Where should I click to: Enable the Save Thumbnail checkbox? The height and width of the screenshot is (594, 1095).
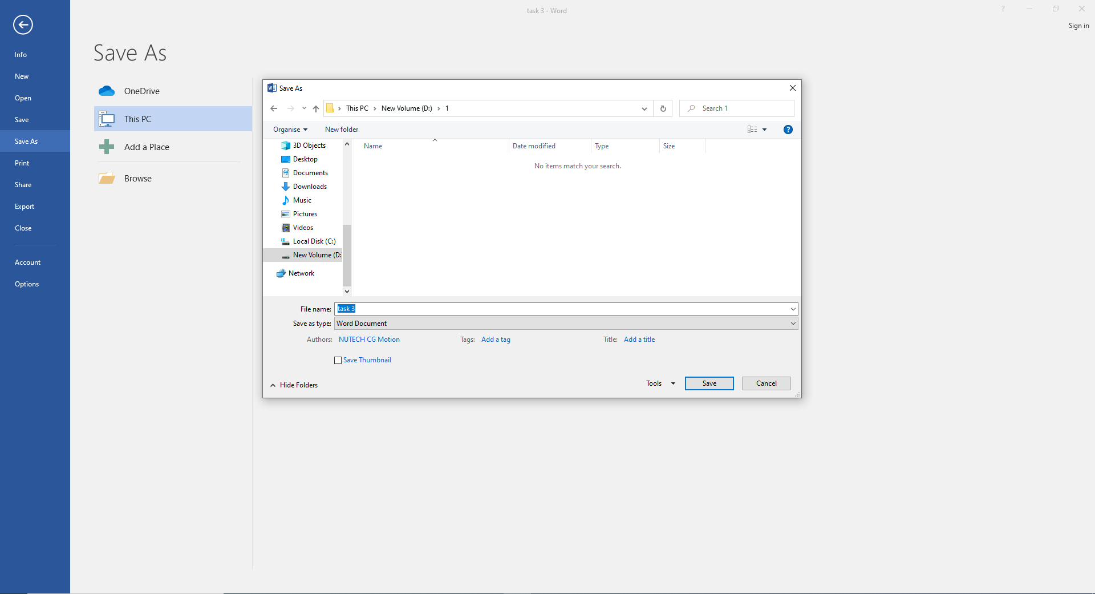point(338,360)
